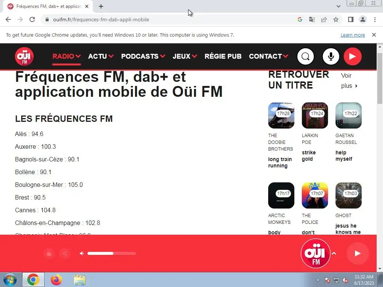The image size is (383, 287).
Task: Open the site search magnifier button
Action: point(305,56)
